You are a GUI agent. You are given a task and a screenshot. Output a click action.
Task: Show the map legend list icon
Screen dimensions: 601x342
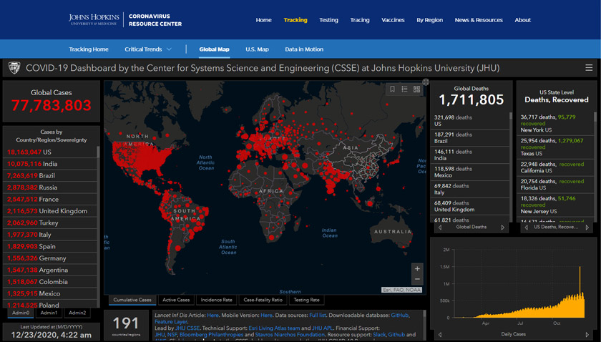point(404,89)
